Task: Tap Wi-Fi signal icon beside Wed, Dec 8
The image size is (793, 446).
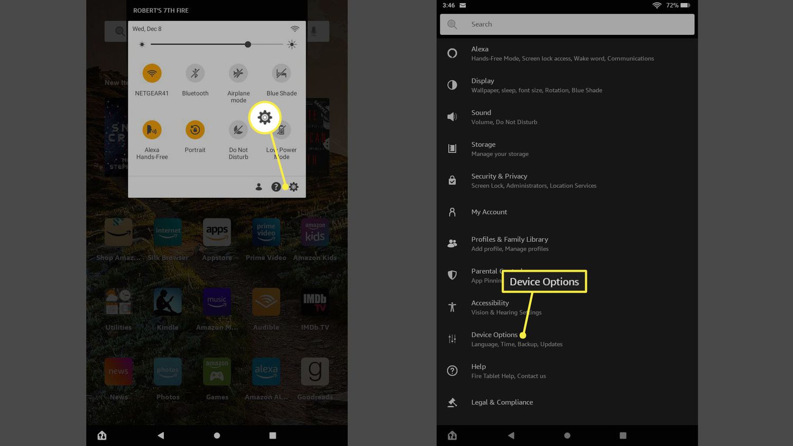Action: (x=295, y=29)
